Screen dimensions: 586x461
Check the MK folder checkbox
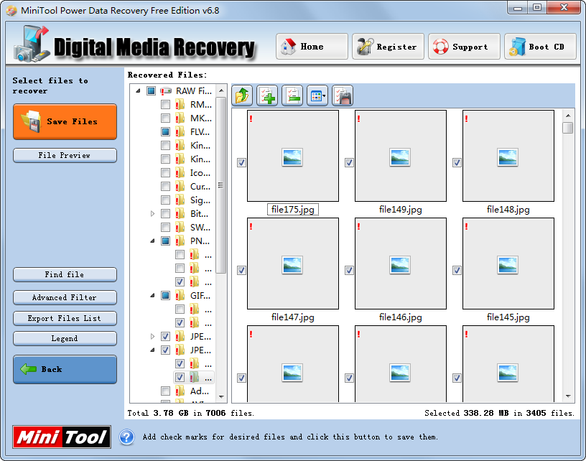click(166, 118)
